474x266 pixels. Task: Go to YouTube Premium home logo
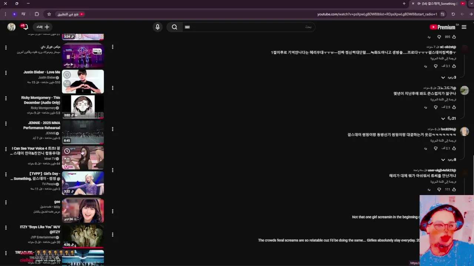[443, 27]
